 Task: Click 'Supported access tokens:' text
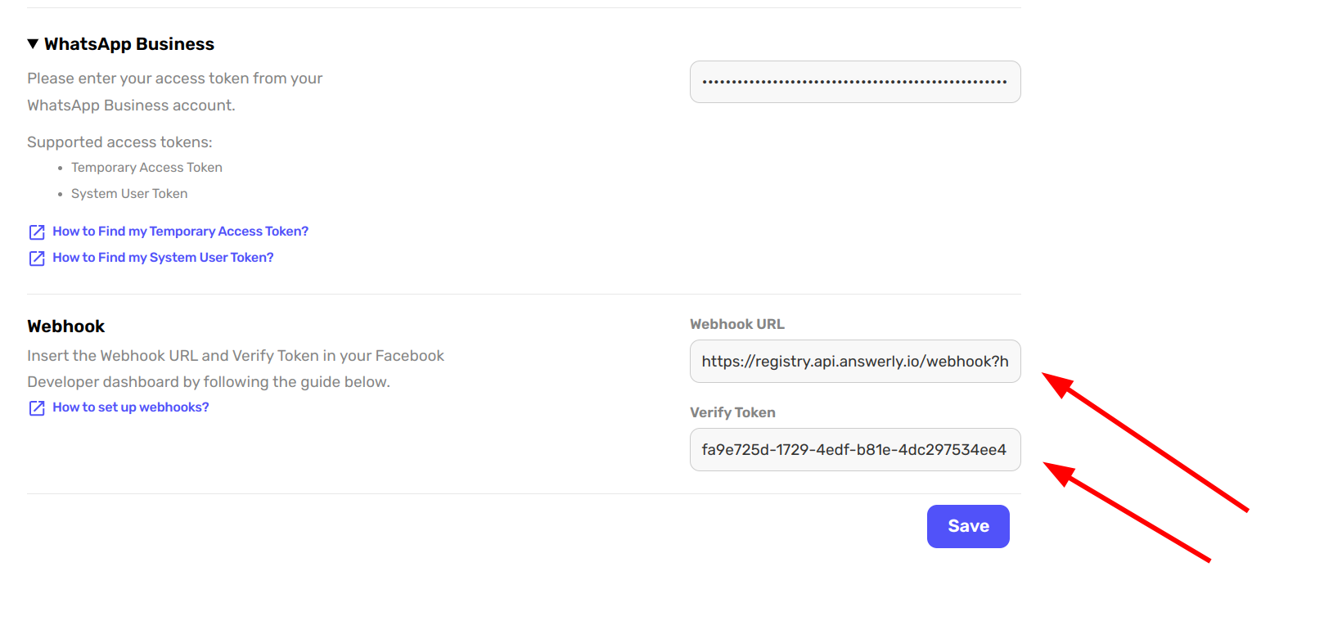click(x=119, y=142)
